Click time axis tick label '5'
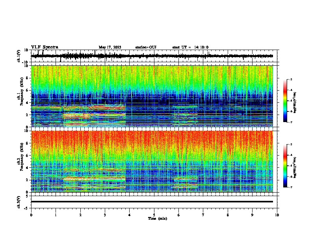The image size is (312, 241). (154, 215)
